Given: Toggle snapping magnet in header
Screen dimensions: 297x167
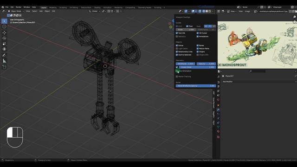Looking at the screenshot, I should [109, 11].
